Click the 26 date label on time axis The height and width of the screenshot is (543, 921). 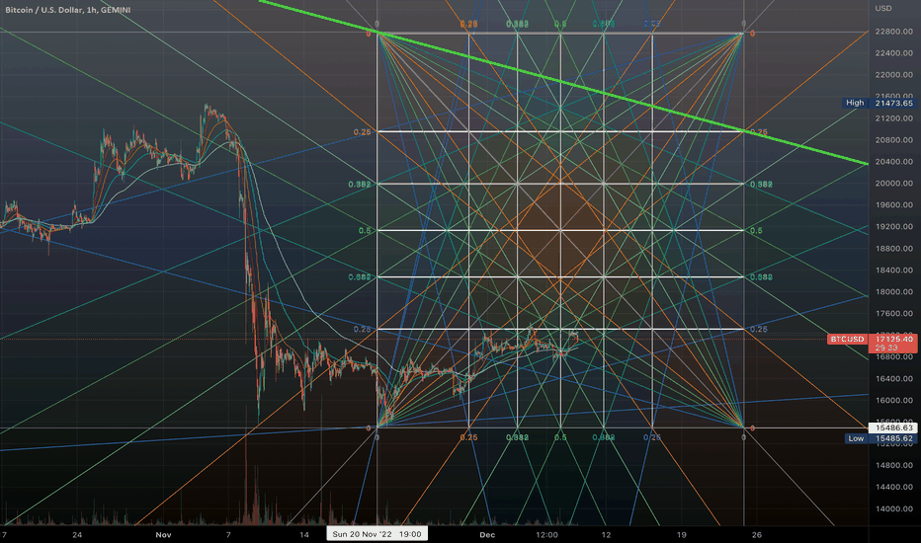pos(757,535)
